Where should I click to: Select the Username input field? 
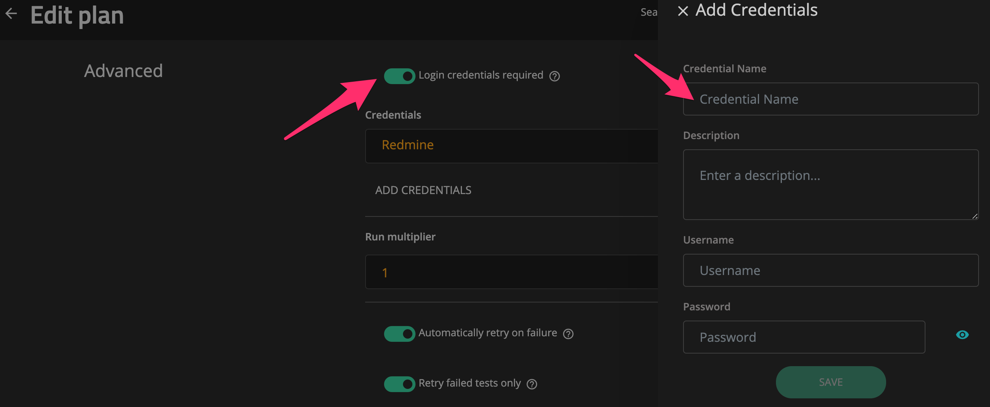[x=830, y=270]
